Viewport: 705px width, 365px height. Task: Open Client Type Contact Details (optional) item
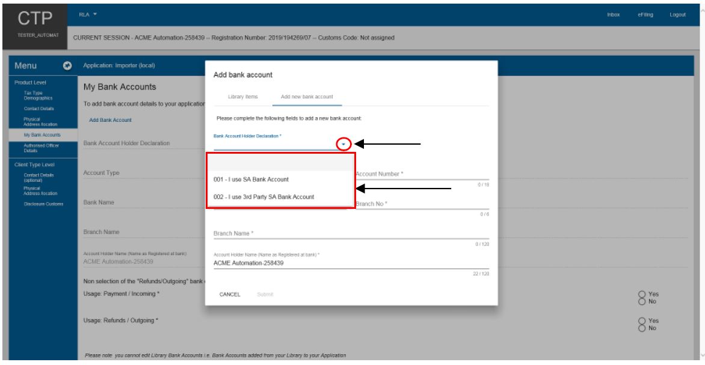tap(38, 178)
